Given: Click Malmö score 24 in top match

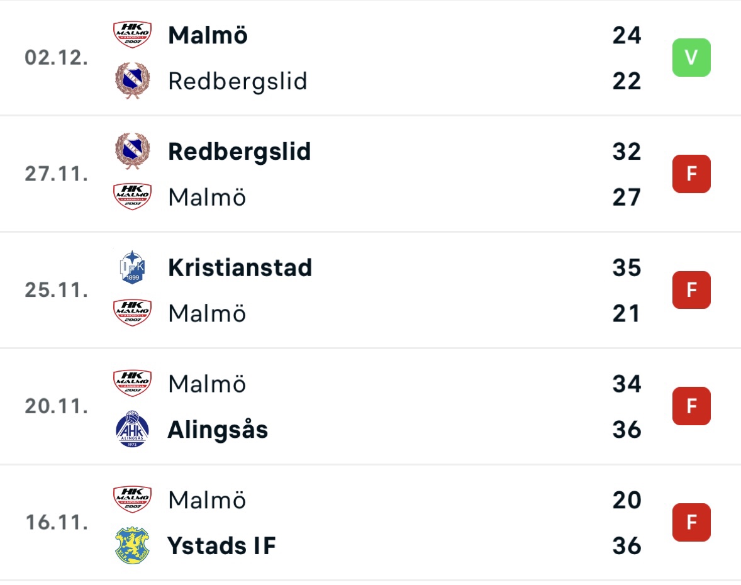Looking at the screenshot, I should tap(627, 35).
